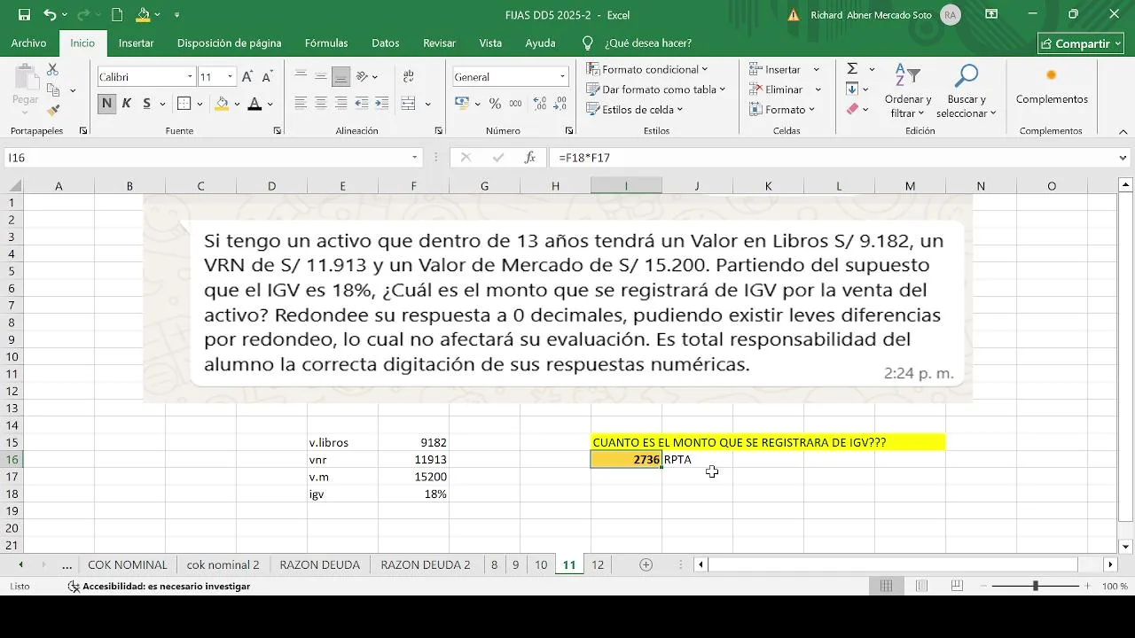Image resolution: width=1135 pixels, height=638 pixels.
Task: Apply cell borders using the borders icon
Action: click(x=184, y=104)
